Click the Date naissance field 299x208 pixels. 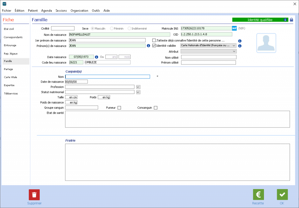(81, 57)
